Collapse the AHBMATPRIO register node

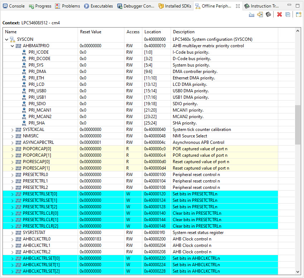[13, 46]
